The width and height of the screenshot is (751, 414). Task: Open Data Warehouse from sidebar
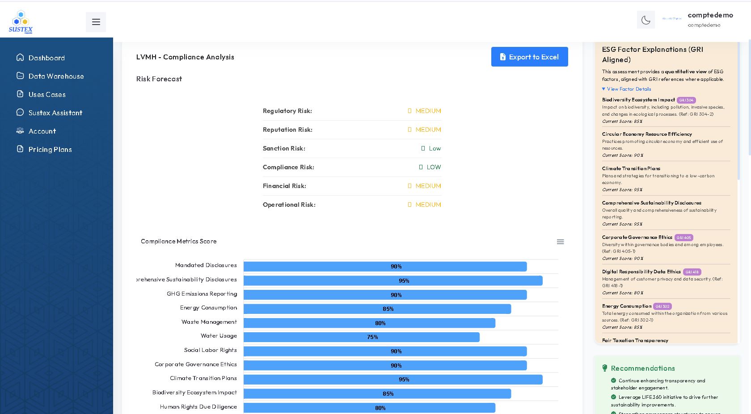click(56, 76)
